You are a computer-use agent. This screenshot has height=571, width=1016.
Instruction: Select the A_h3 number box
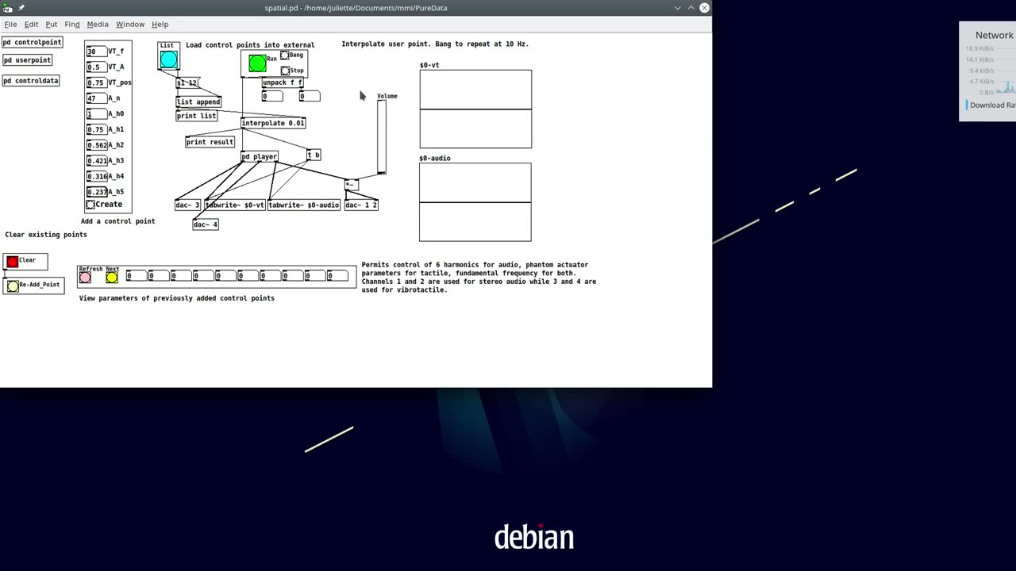[x=96, y=161]
